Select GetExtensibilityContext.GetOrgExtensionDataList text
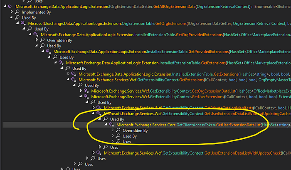The width and height of the screenshot is (291, 170). pyautogui.click(x=192, y=91)
